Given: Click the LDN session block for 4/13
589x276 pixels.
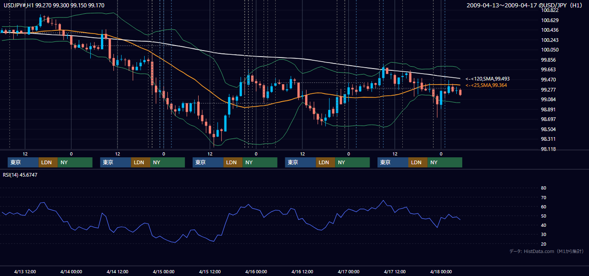Looking at the screenshot, I should tap(48, 162).
